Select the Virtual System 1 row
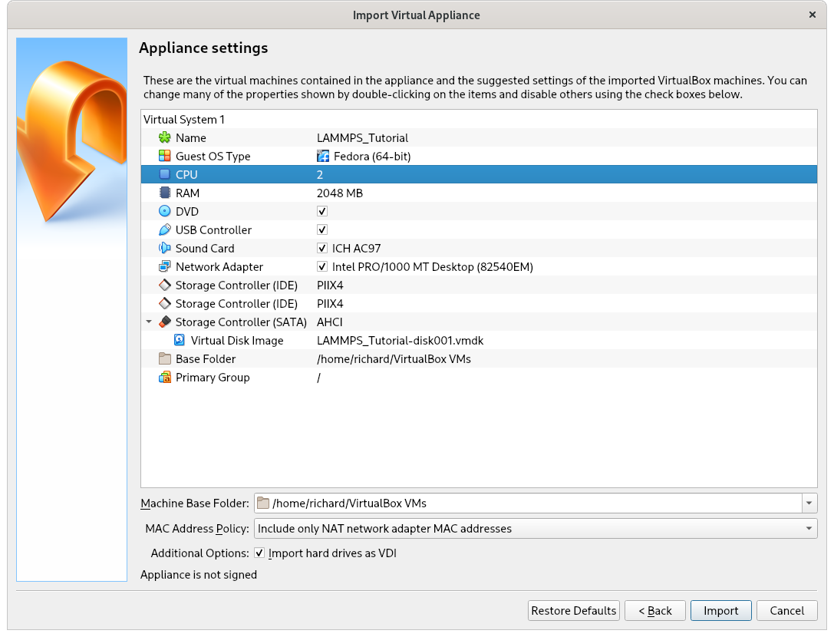The height and width of the screenshot is (637, 834). click(479, 119)
